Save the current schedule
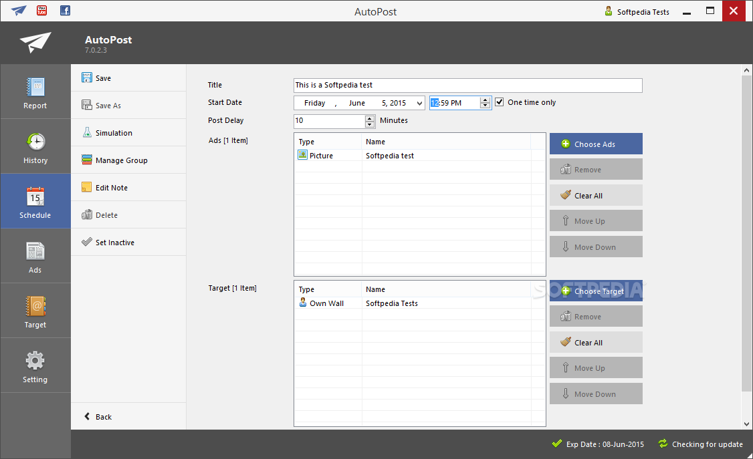This screenshot has width=753, height=459. coord(128,78)
